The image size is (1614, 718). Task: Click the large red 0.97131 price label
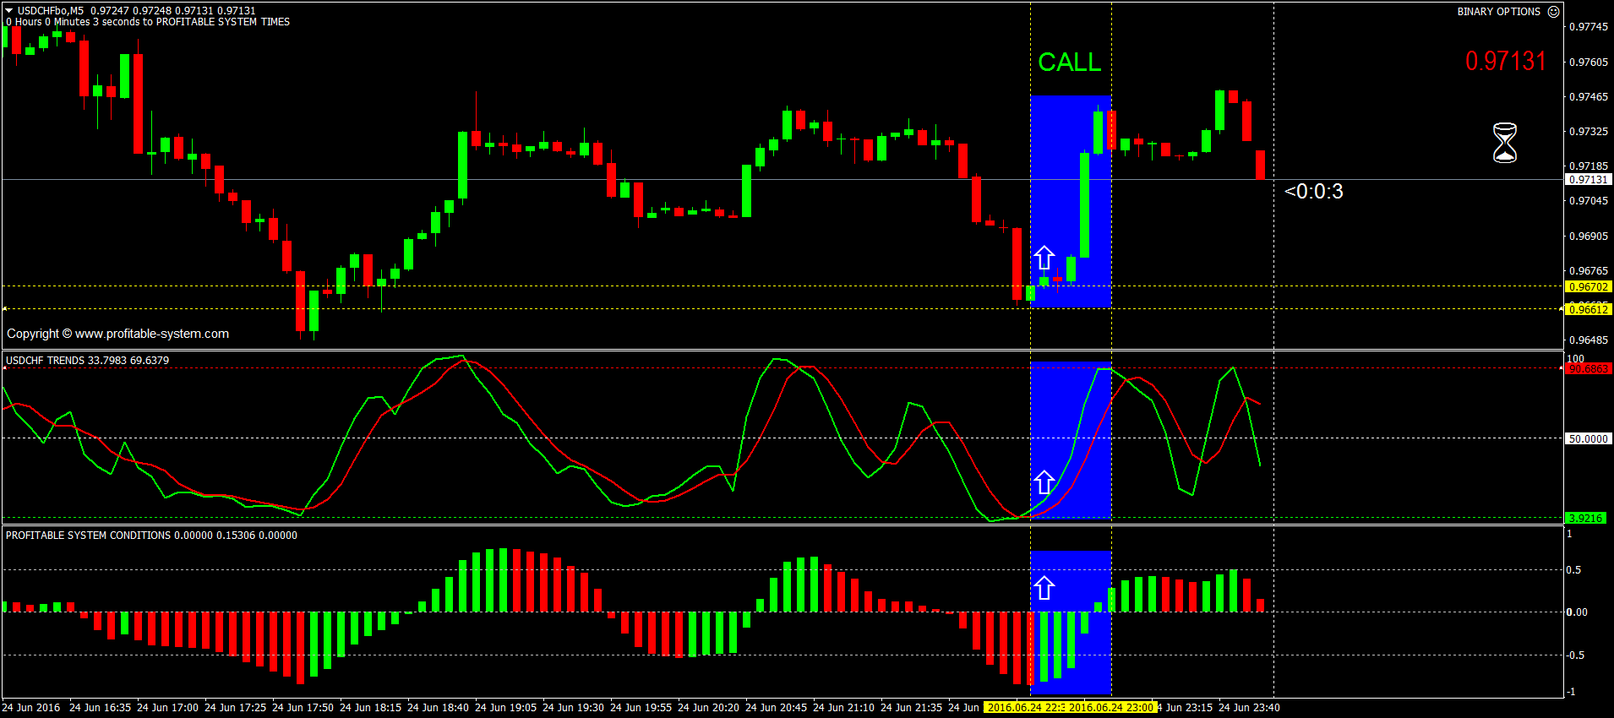1506,61
